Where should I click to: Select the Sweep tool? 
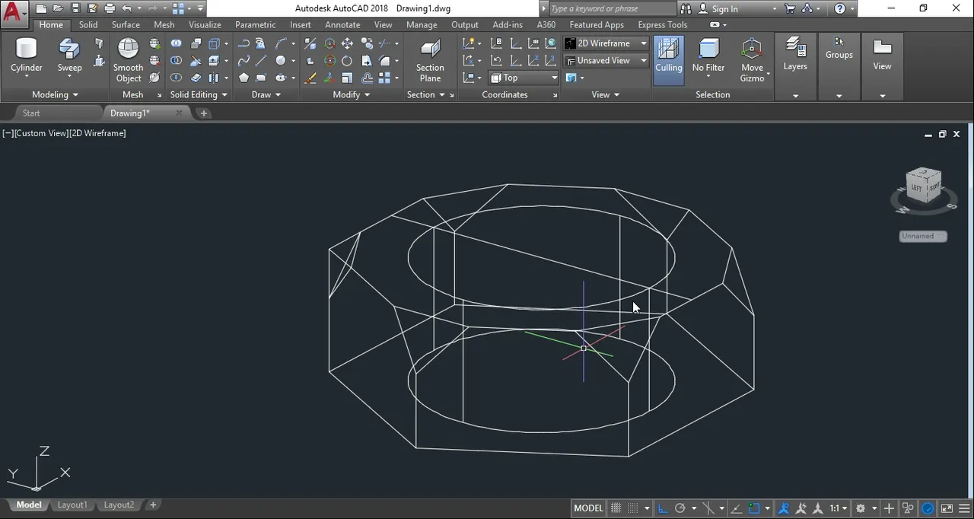click(69, 56)
